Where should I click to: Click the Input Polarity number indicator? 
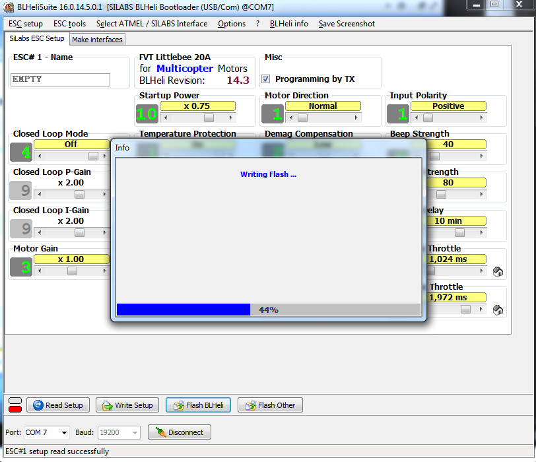coord(397,114)
